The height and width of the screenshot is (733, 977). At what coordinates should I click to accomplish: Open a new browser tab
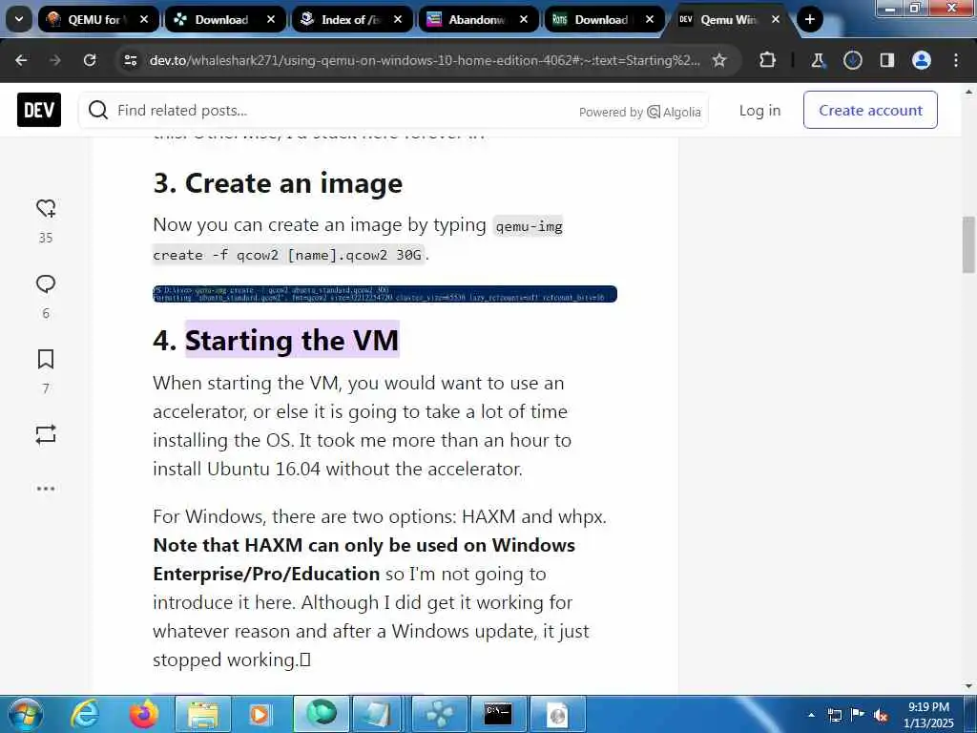click(x=809, y=19)
